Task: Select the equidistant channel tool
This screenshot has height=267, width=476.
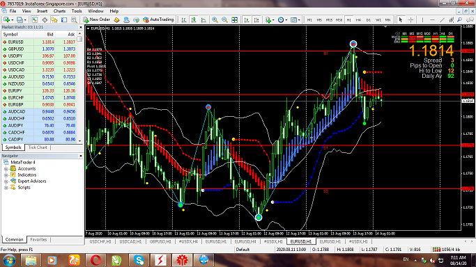Action: tap(452, 19)
